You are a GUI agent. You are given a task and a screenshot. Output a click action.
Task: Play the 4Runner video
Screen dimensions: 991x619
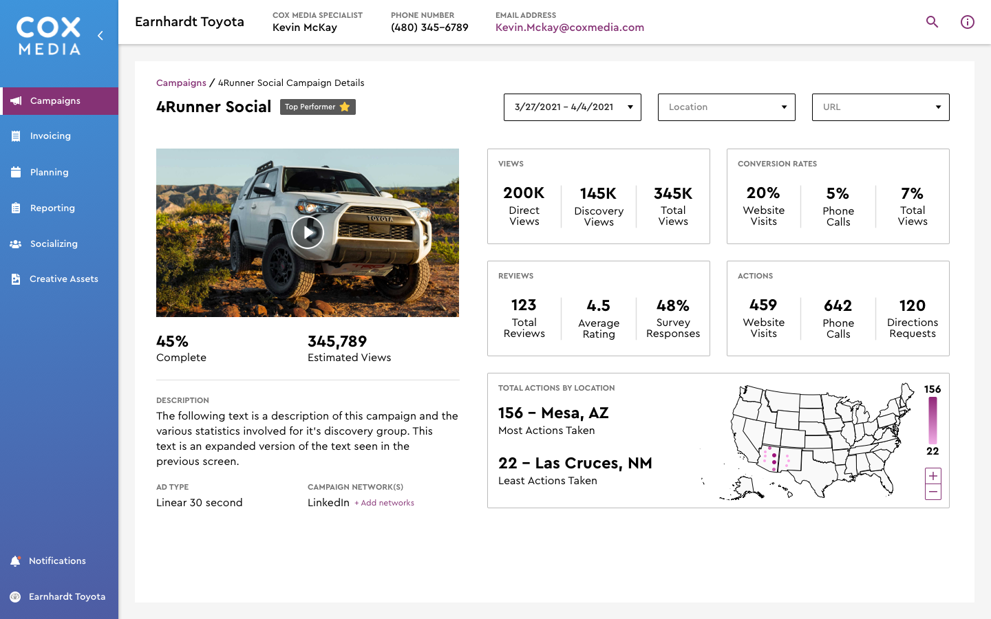click(x=308, y=232)
